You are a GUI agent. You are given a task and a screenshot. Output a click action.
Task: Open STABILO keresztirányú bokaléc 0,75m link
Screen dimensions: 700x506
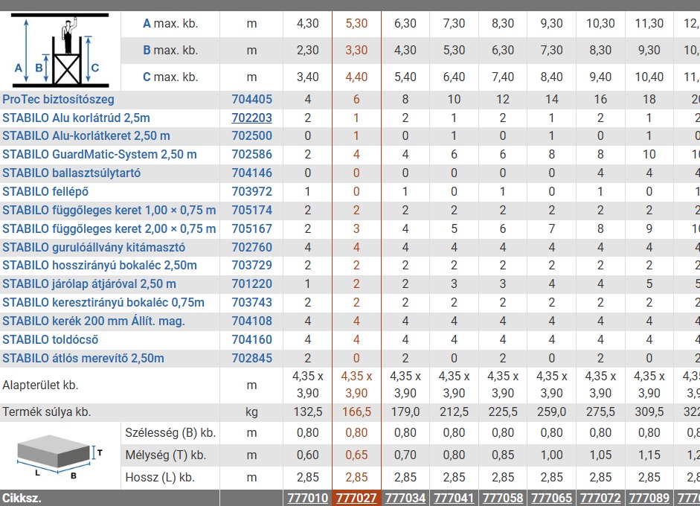[103, 302]
